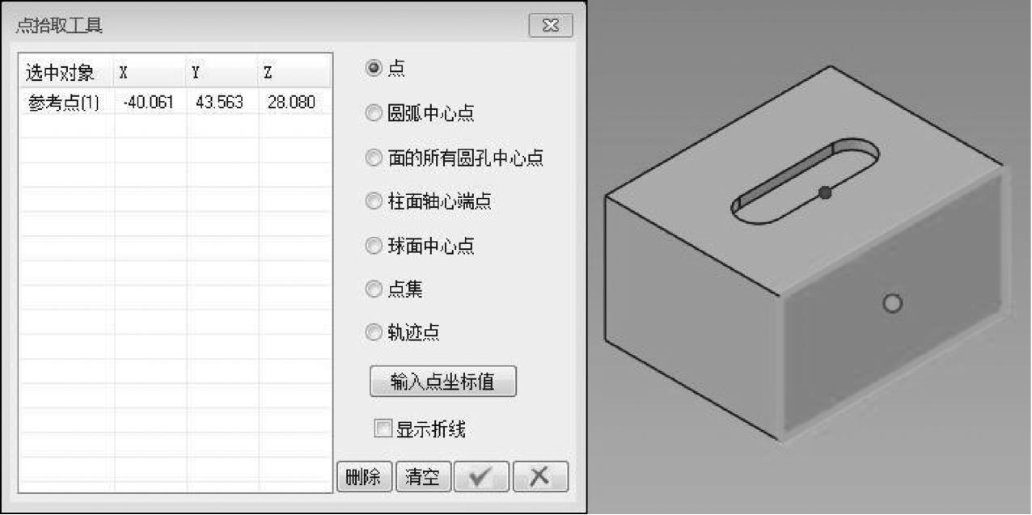Select the 参考点(1) row in the table
This screenshot has width=1032, height=515.
tap(175, 103)
